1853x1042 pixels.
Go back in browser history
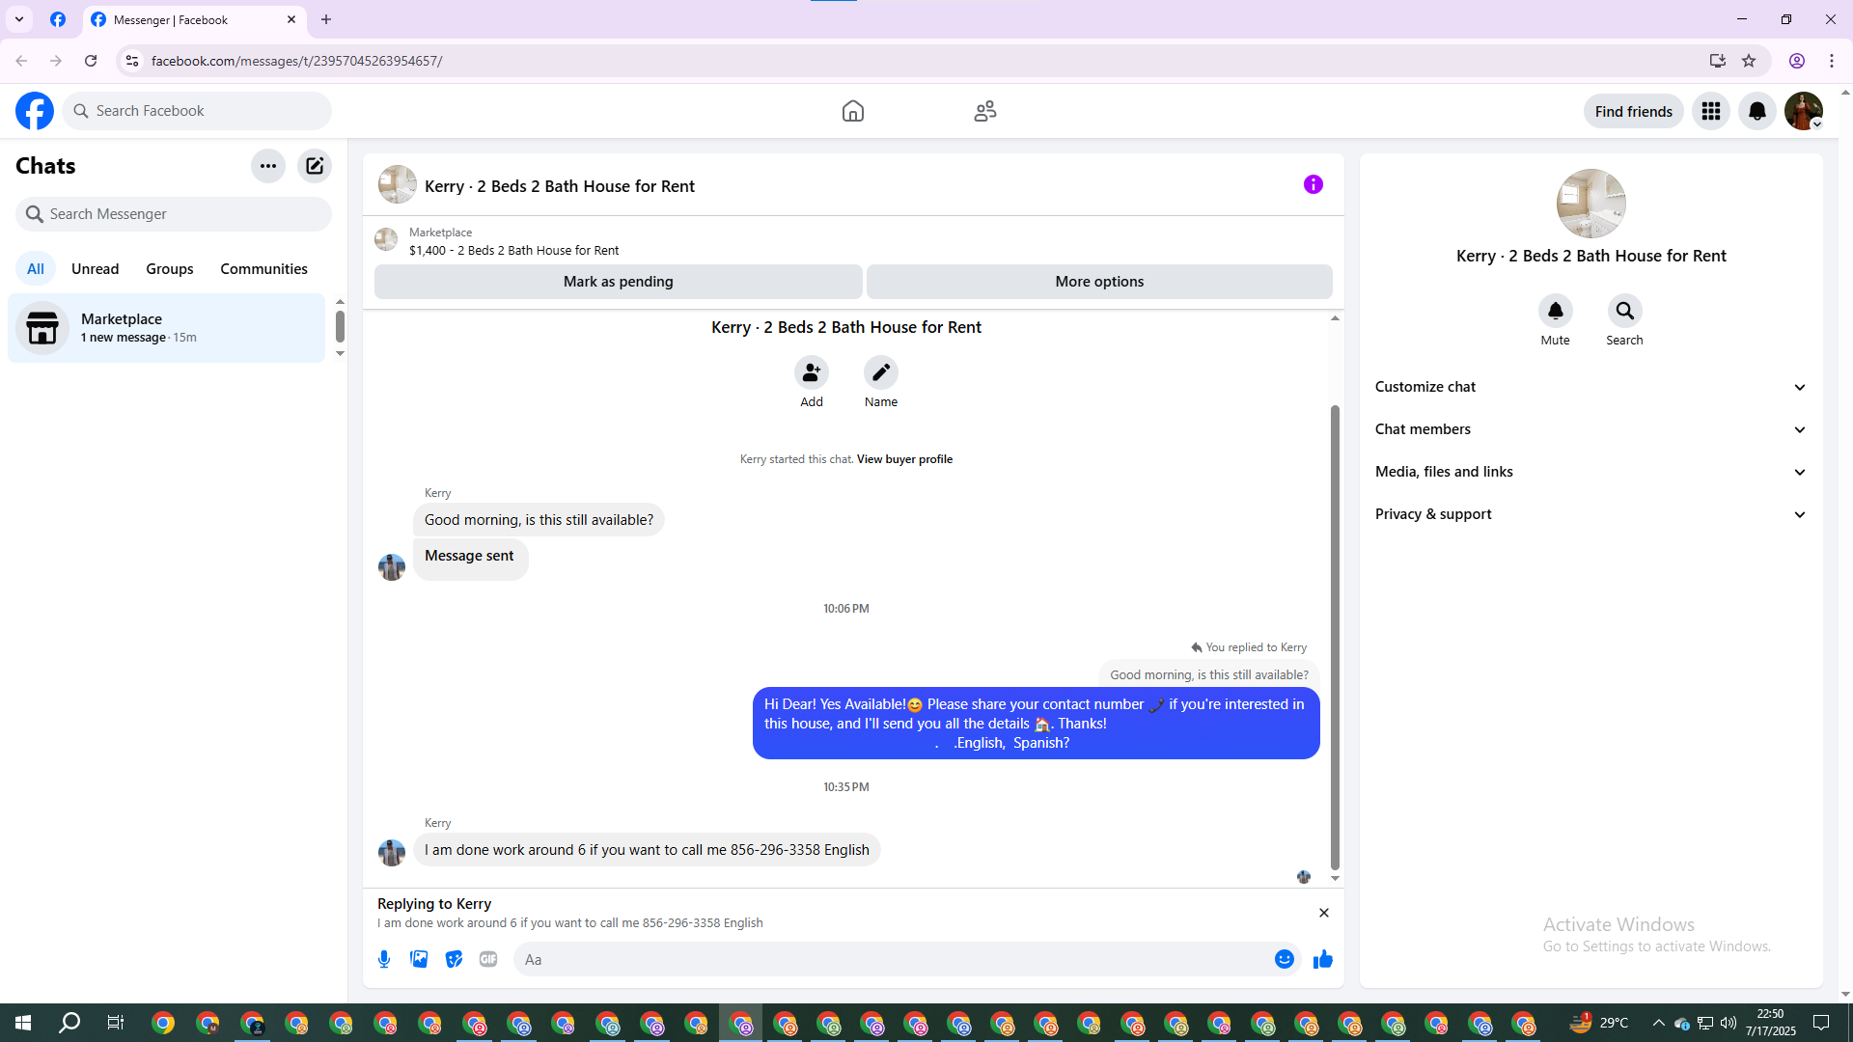21,61
